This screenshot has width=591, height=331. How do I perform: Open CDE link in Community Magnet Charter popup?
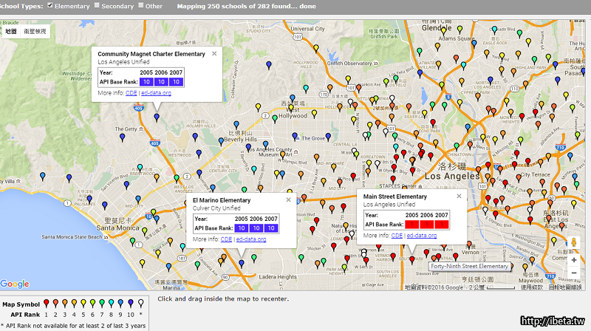click(x=131, y=93)
